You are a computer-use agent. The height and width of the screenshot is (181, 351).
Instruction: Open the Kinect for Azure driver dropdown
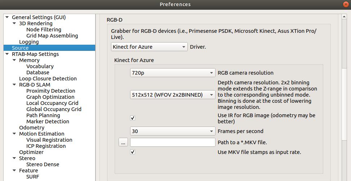tap(149, 47)
